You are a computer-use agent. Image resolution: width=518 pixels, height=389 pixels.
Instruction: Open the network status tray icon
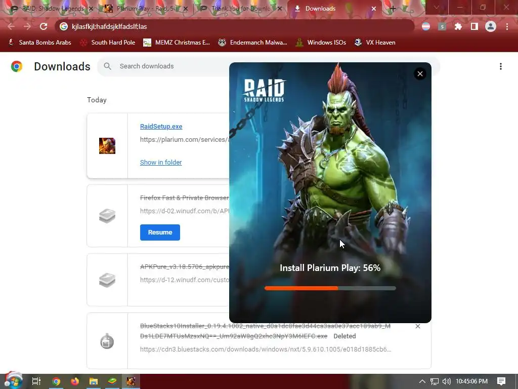pos(434,381)
